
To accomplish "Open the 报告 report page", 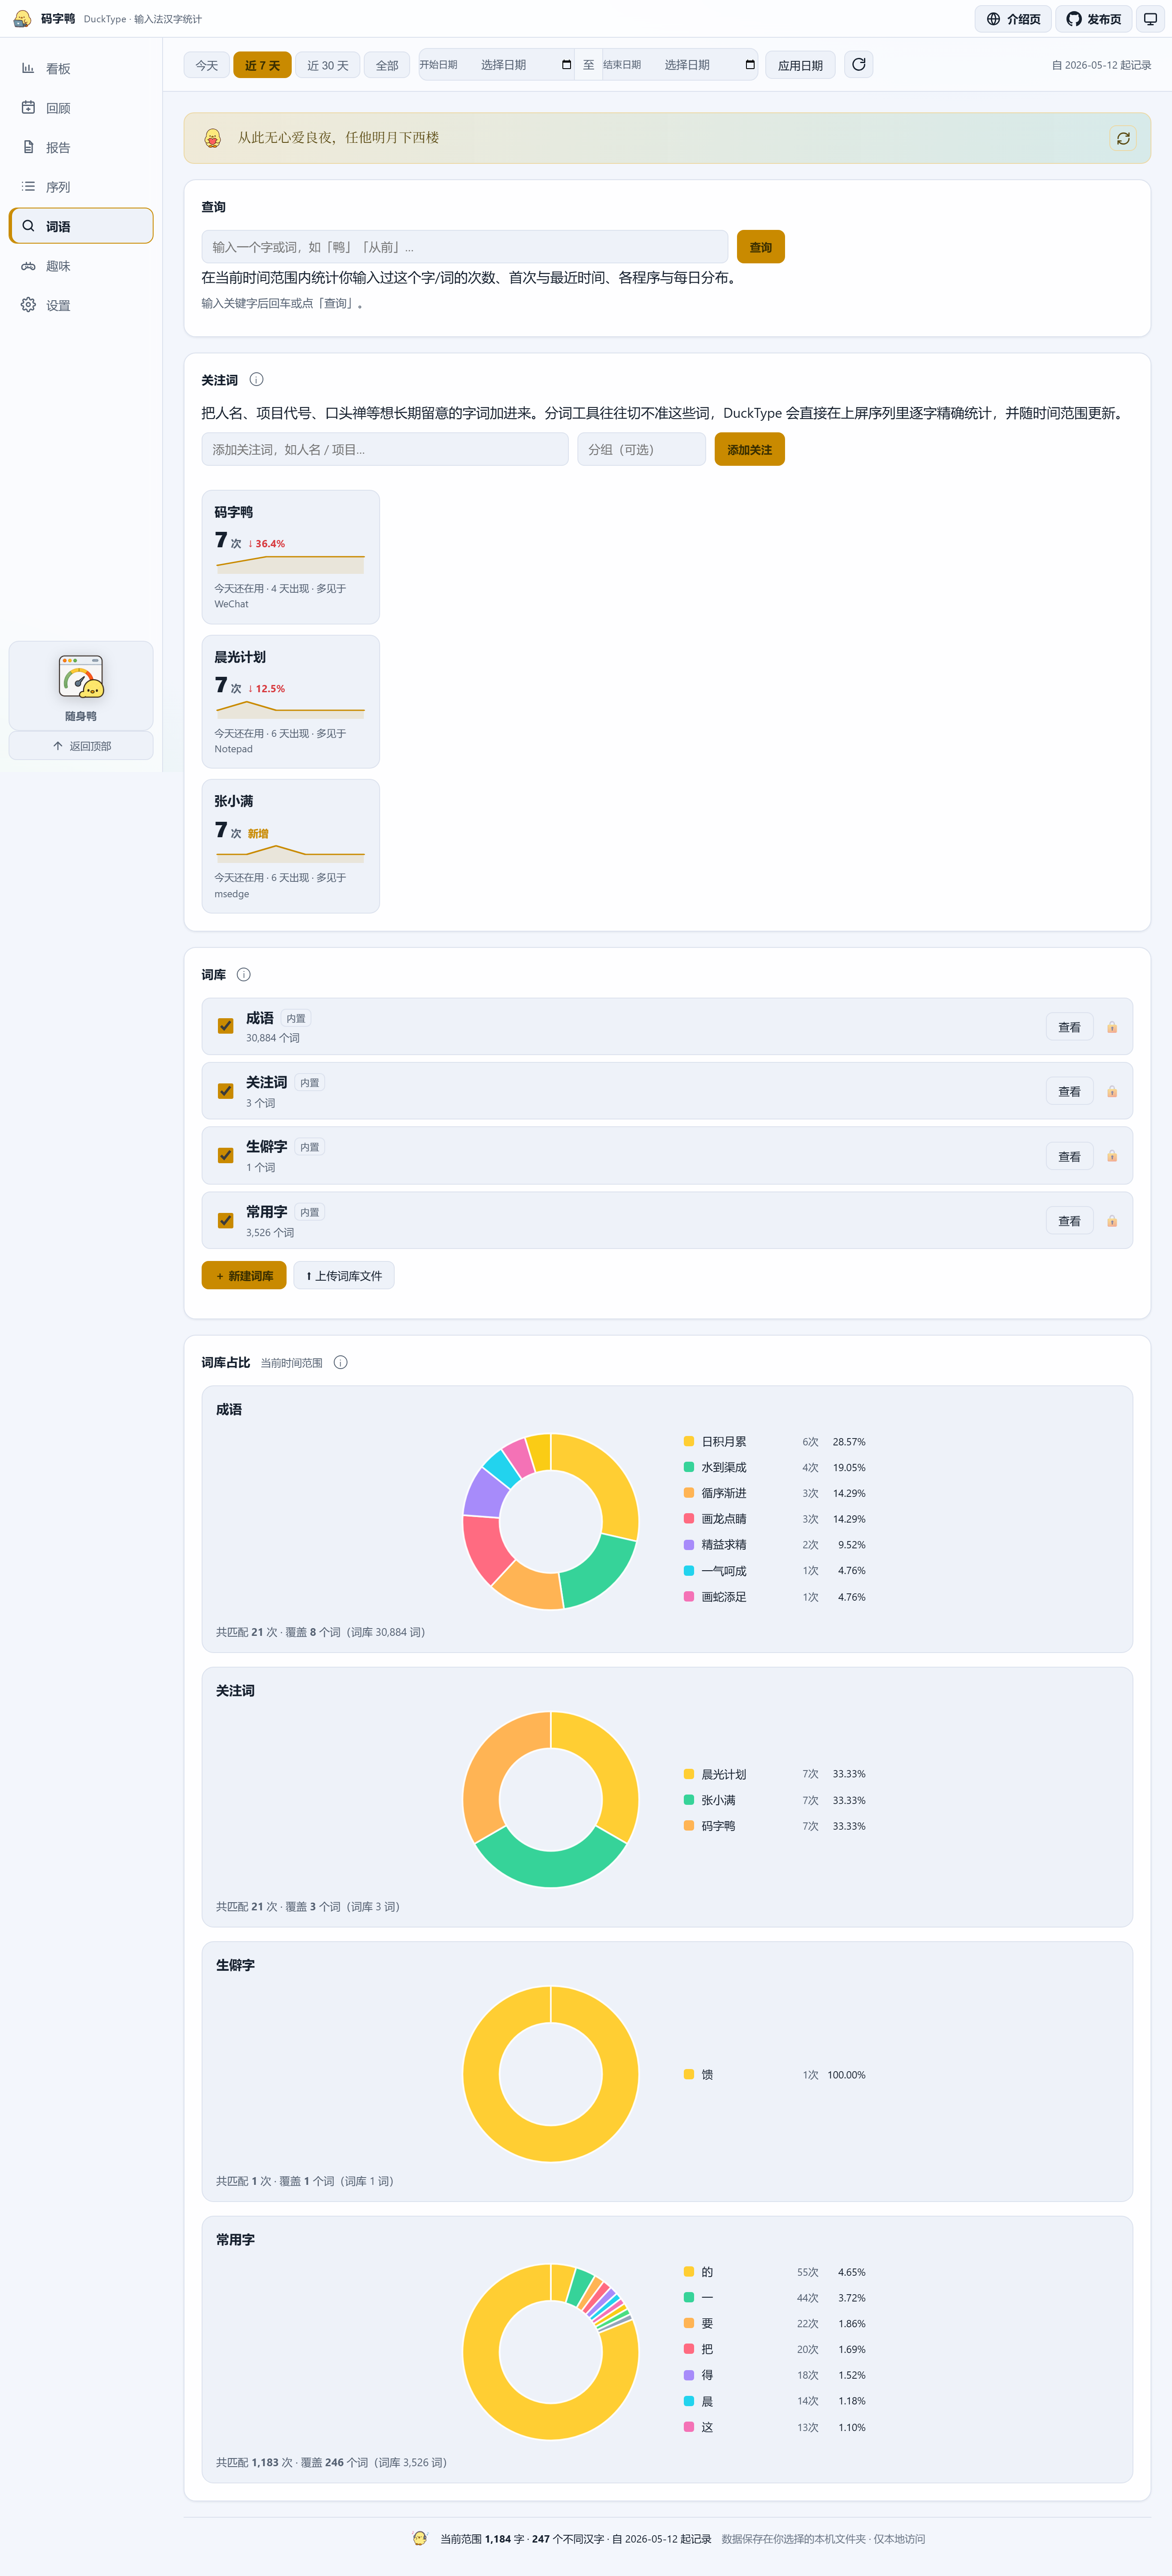I will click(81, 148).
